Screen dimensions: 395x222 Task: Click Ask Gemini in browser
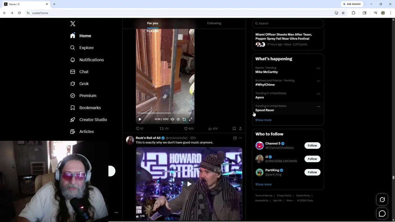[351, 4]
